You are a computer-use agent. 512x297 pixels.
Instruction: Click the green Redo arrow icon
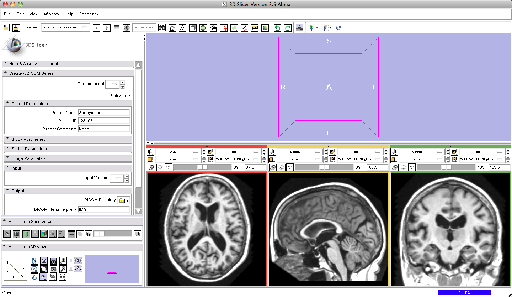[x=288, y=28]
